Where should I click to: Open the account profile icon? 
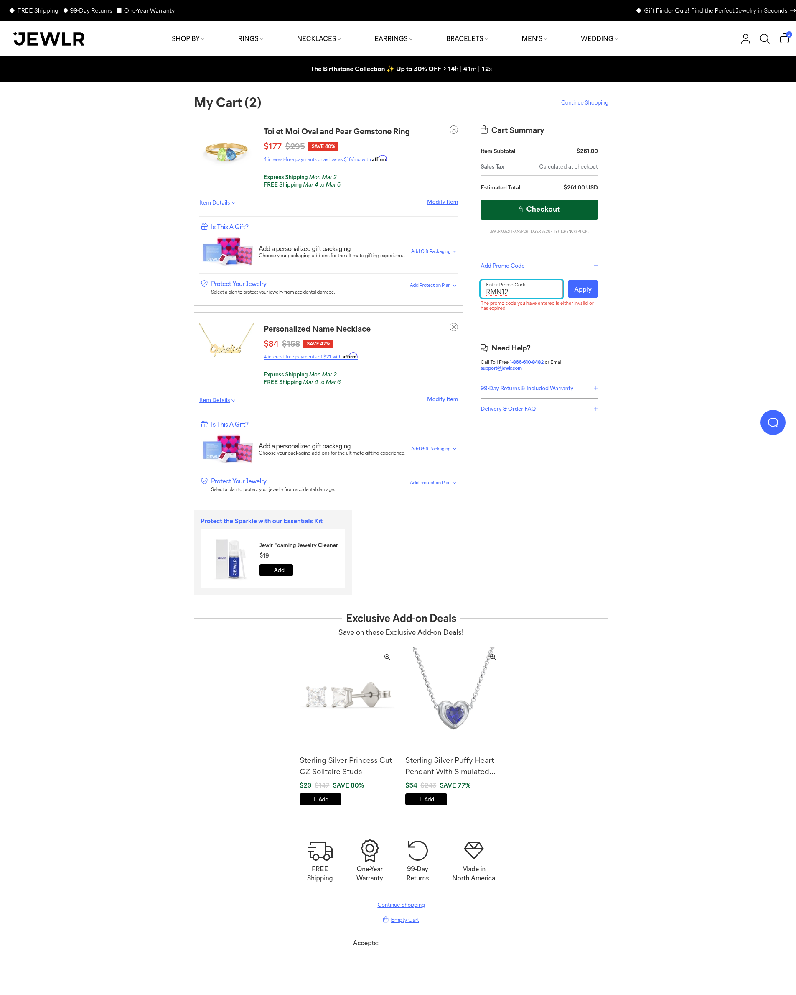(745, 39)
